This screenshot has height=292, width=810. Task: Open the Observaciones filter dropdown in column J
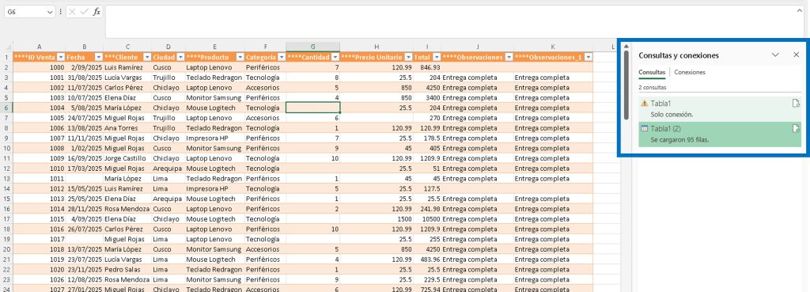pyautogui.click(x=509, y=57)
